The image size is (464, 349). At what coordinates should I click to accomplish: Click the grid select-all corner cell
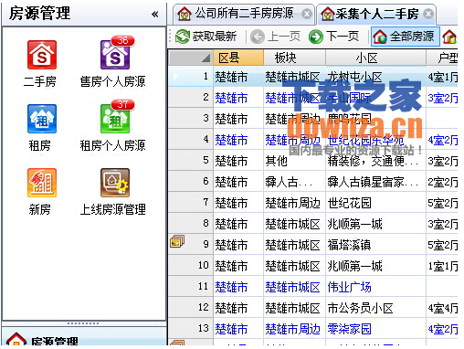191,58
